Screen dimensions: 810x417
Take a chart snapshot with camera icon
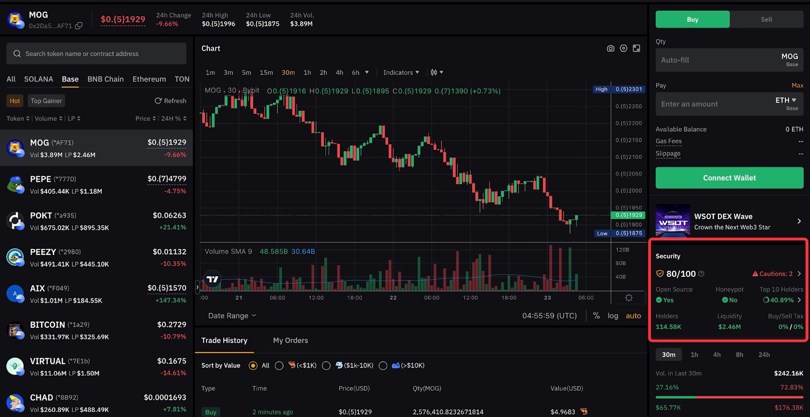click(x=611, y=48)
